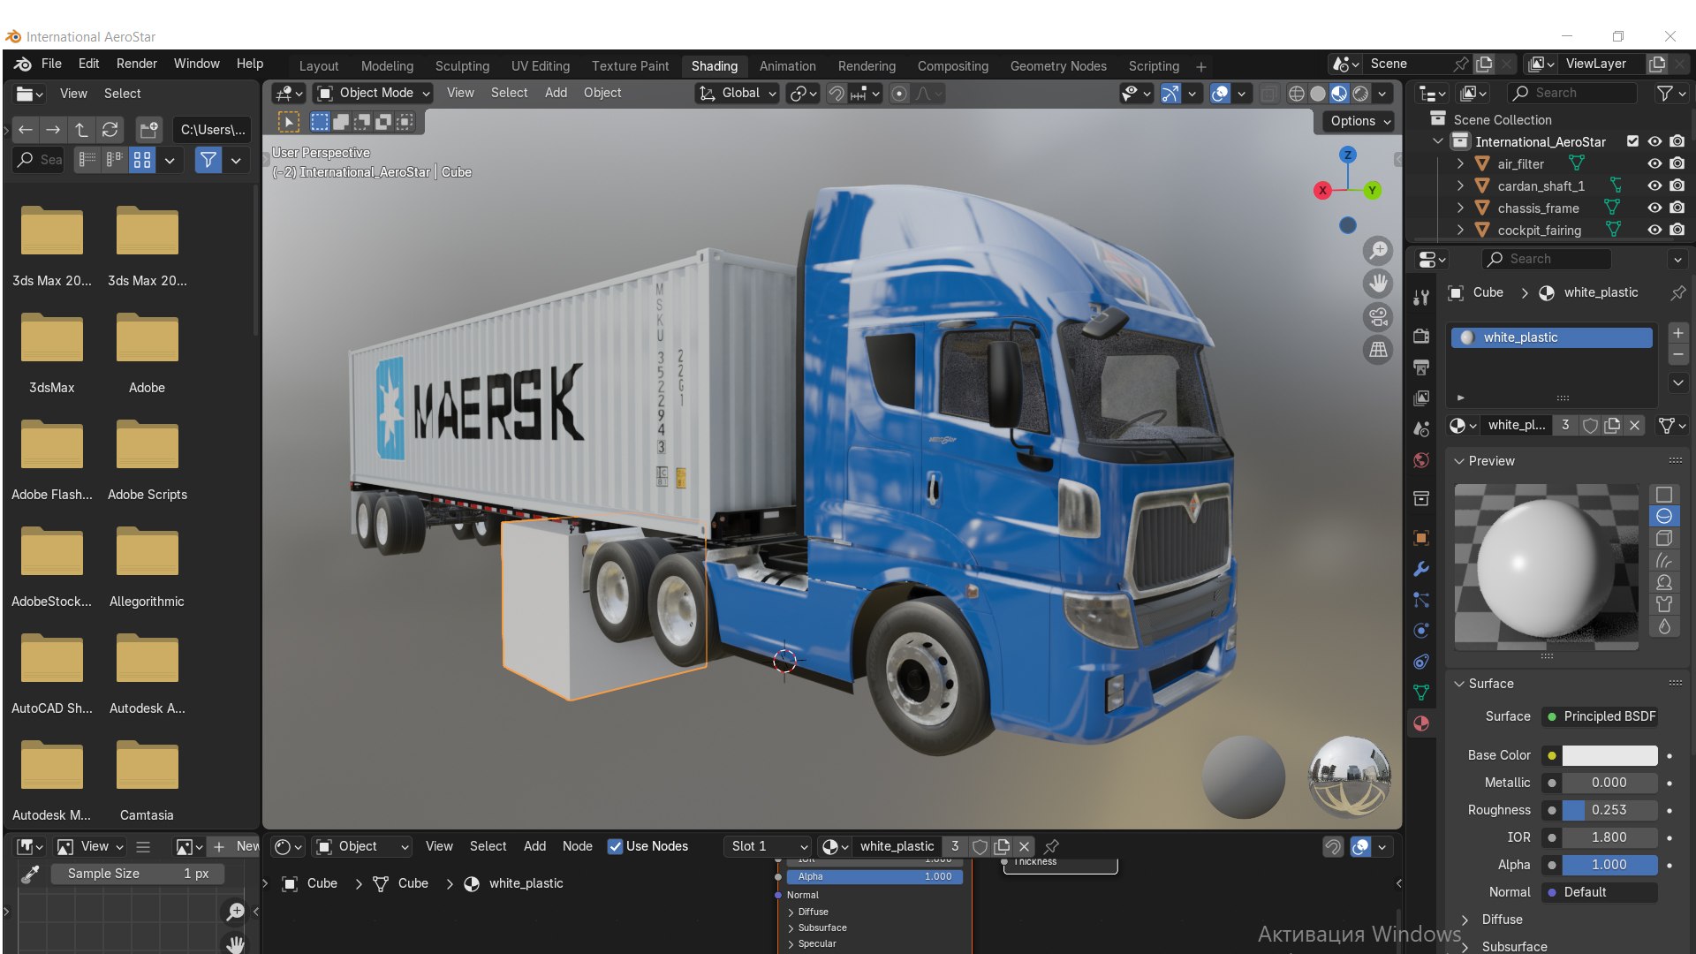Open Object Data green triangle tab
The width and height of the screenshot is (1696, 954).
[1421, 693]
